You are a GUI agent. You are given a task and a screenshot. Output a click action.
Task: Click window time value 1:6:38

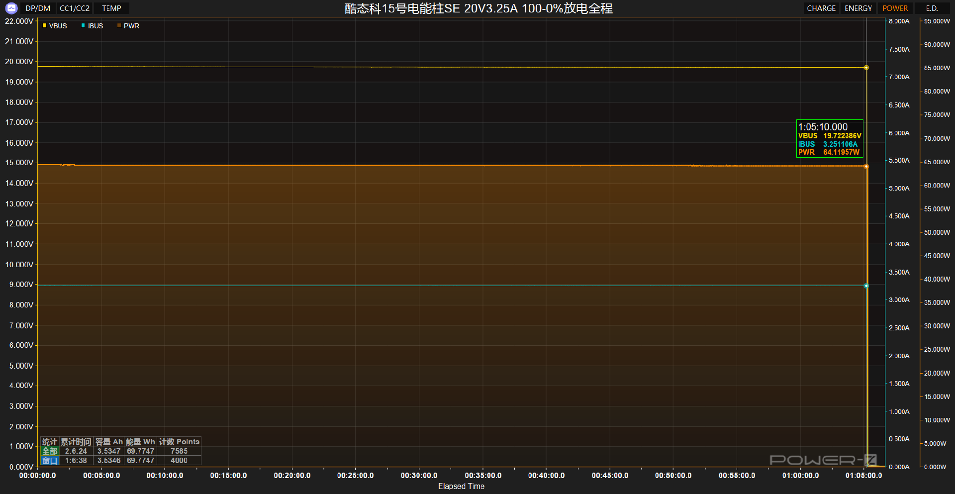(x=76, y=461)
